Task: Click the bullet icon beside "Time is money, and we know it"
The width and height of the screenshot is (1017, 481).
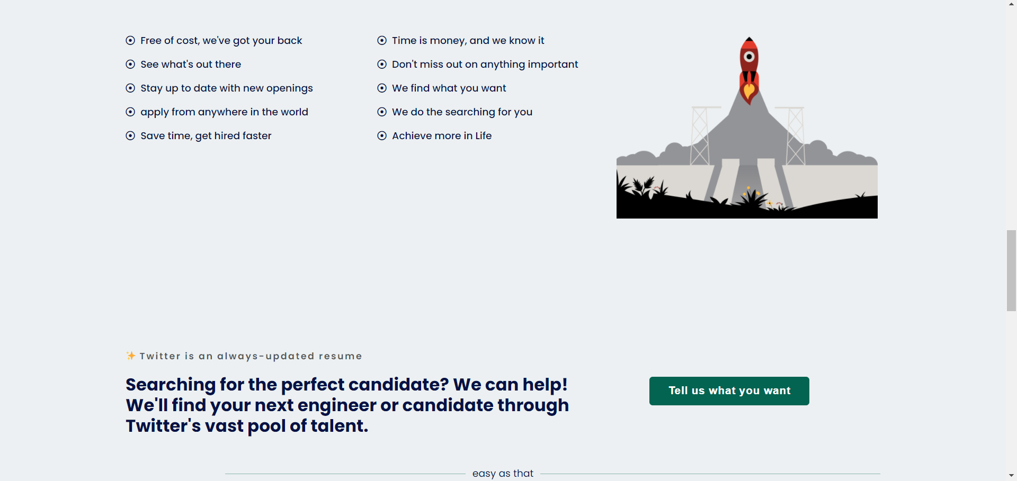Action: (382, 41)
